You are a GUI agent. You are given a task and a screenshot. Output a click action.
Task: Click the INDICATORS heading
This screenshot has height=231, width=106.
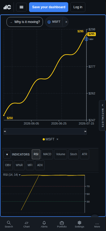pyautogui.click(x=21, y=154)
